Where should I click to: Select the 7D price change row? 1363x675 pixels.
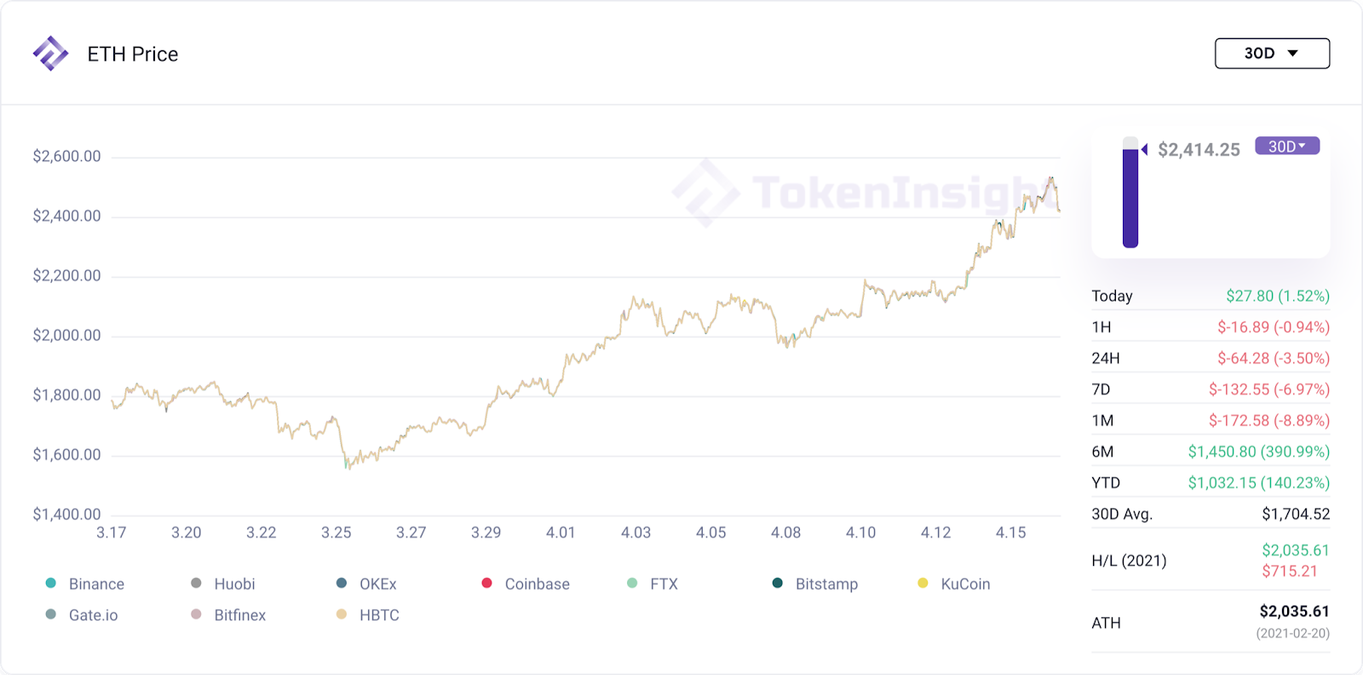point(1211,389)
